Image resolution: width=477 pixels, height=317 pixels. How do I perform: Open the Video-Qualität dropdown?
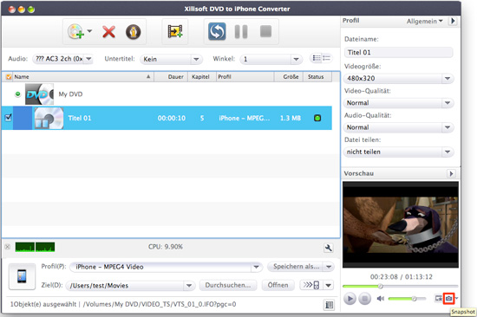click(x=399, y=103)
